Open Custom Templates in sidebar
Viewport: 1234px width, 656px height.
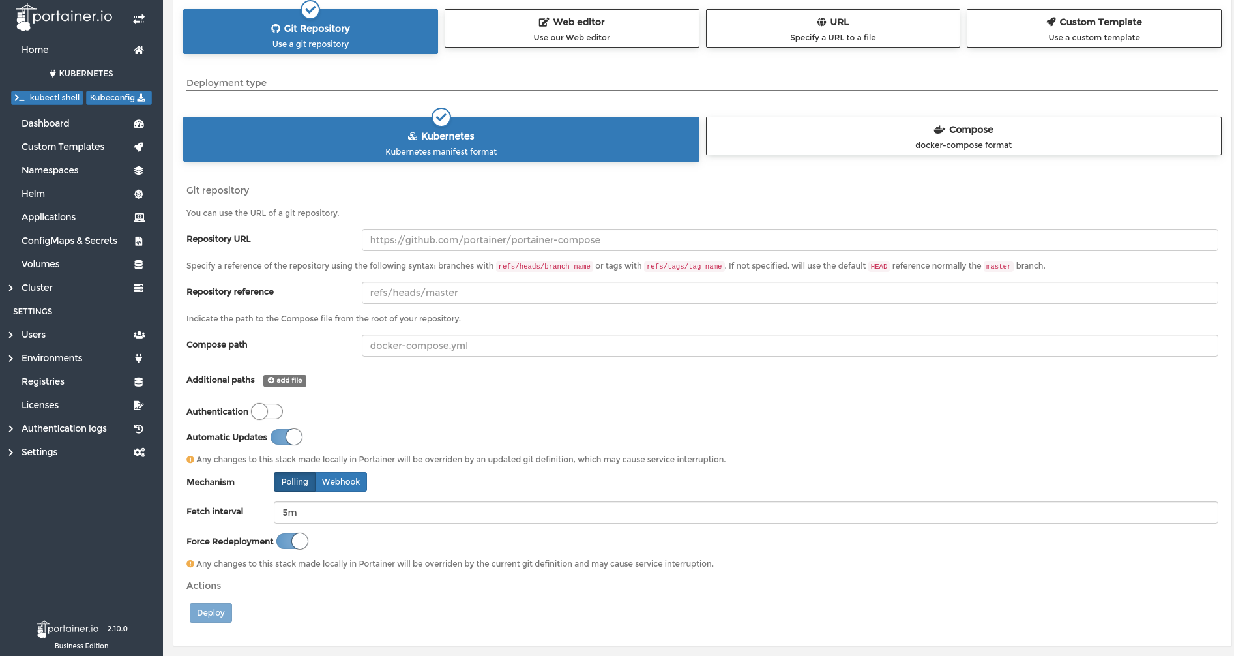(x=63, y=147)
